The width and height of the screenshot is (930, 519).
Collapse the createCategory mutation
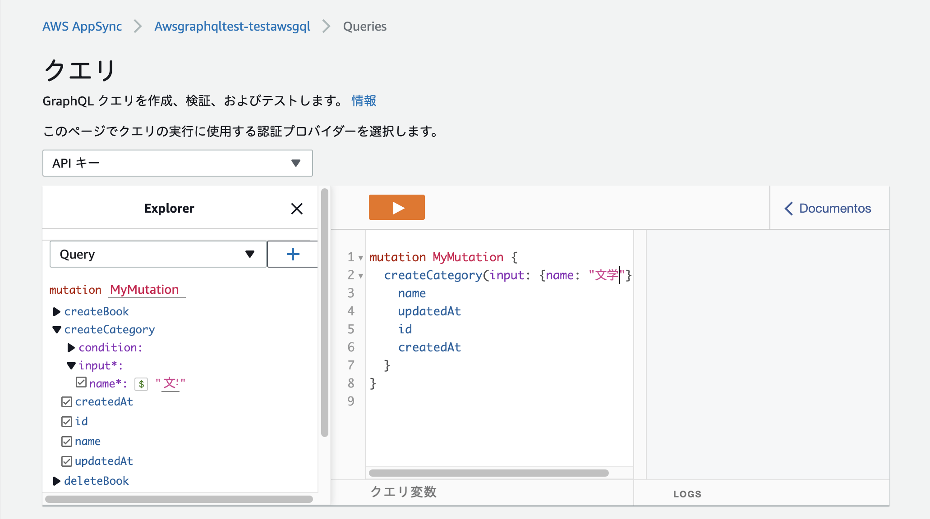point(57,330)
